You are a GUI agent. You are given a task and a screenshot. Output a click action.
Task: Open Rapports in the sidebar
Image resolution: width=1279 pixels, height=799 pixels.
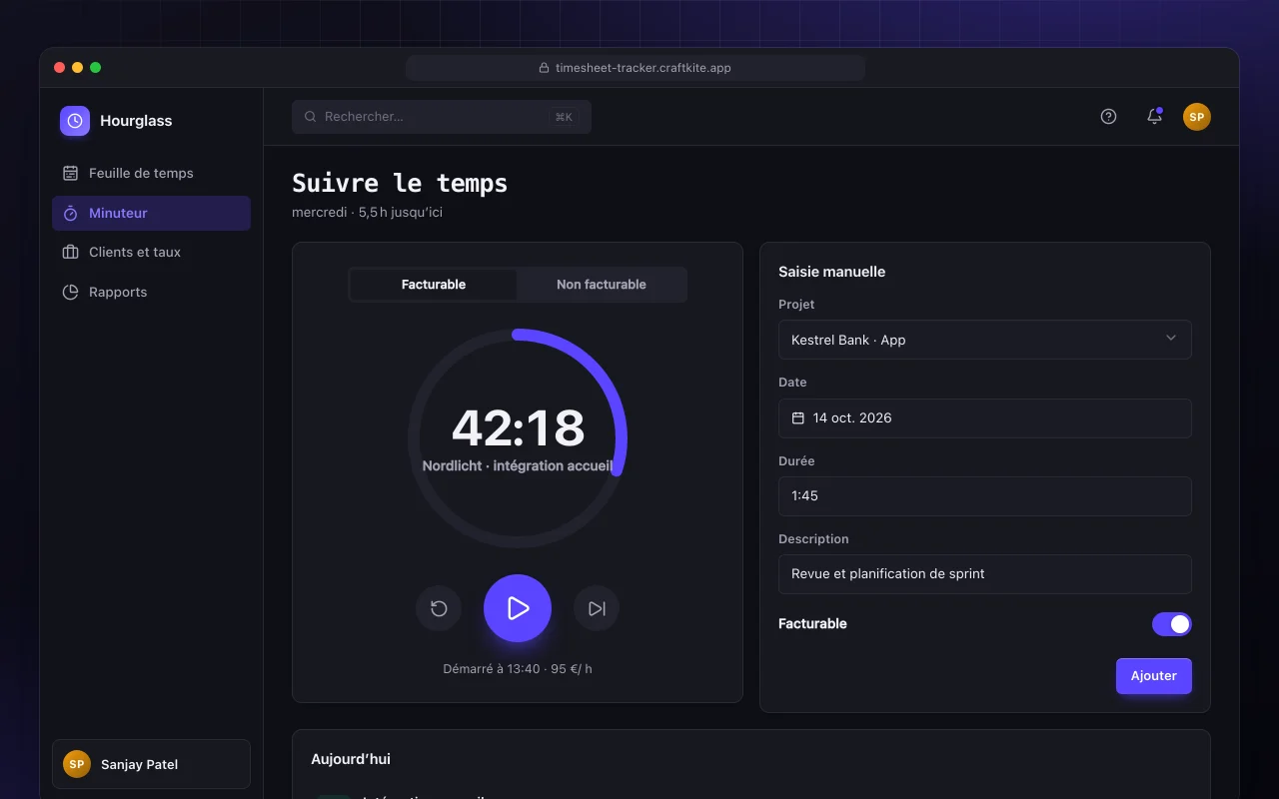(151, 293)
